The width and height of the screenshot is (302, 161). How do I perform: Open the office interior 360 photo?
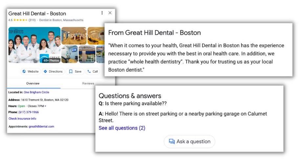74,36
